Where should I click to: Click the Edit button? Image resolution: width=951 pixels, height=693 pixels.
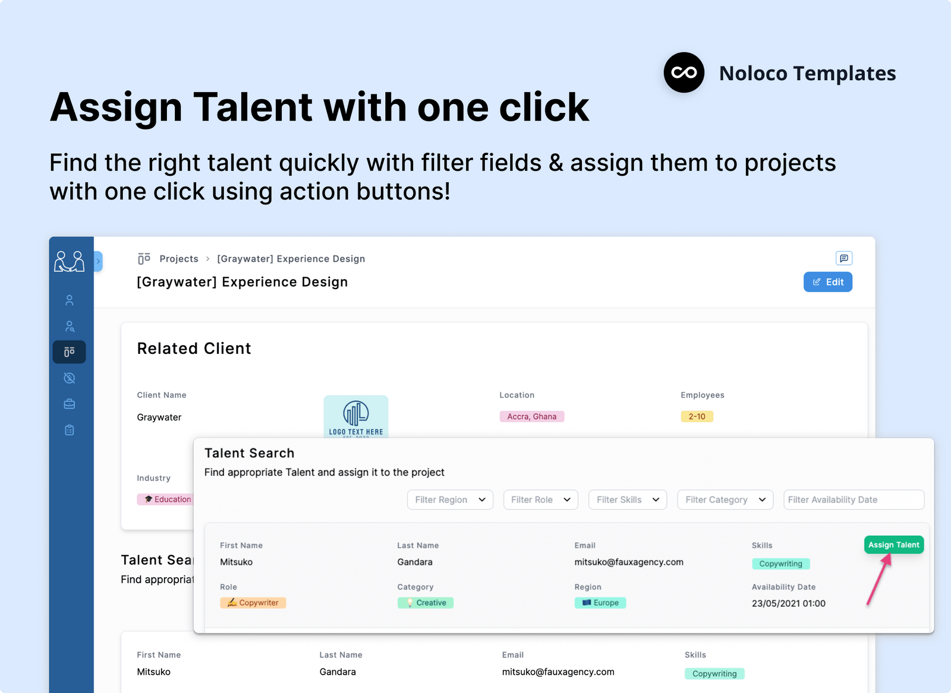point(828,281)
